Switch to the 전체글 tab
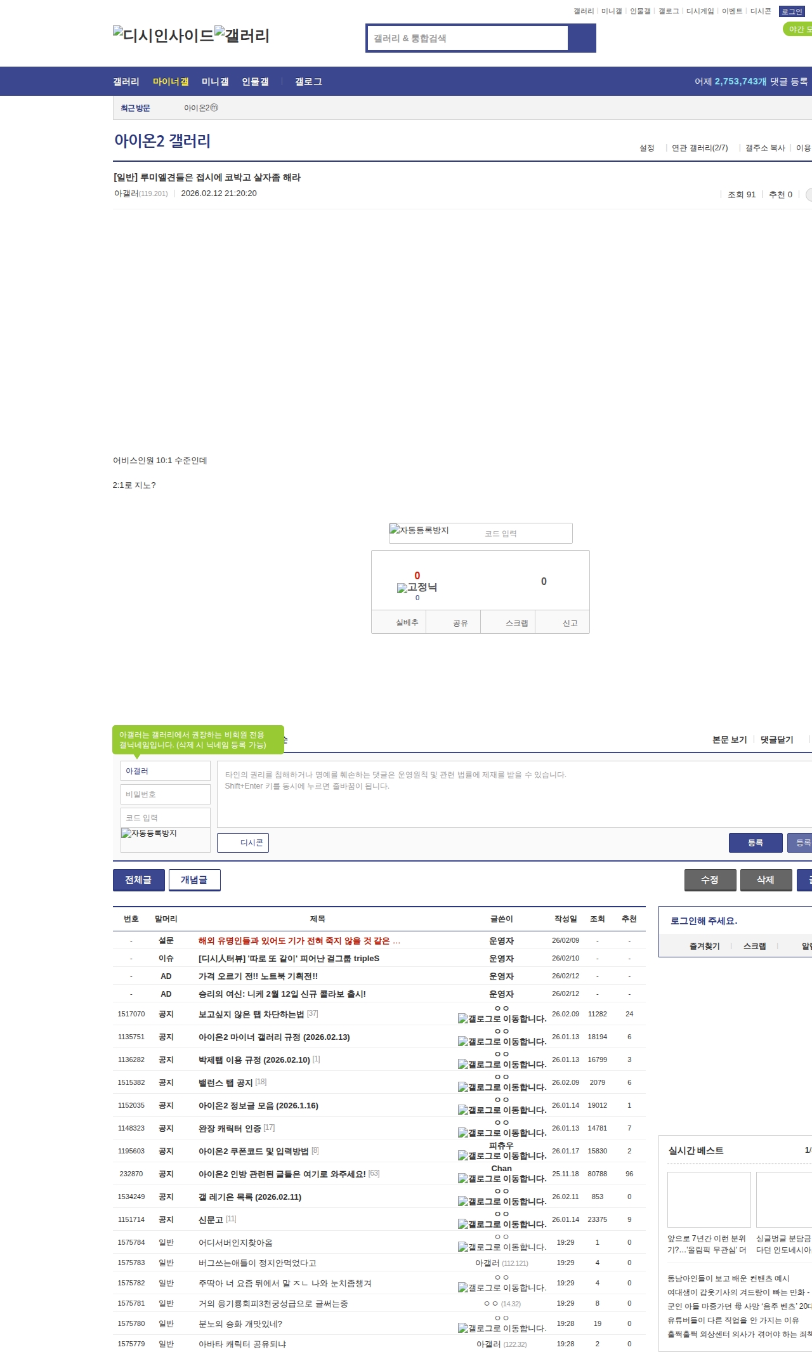812x1352 pixels. 138,880
